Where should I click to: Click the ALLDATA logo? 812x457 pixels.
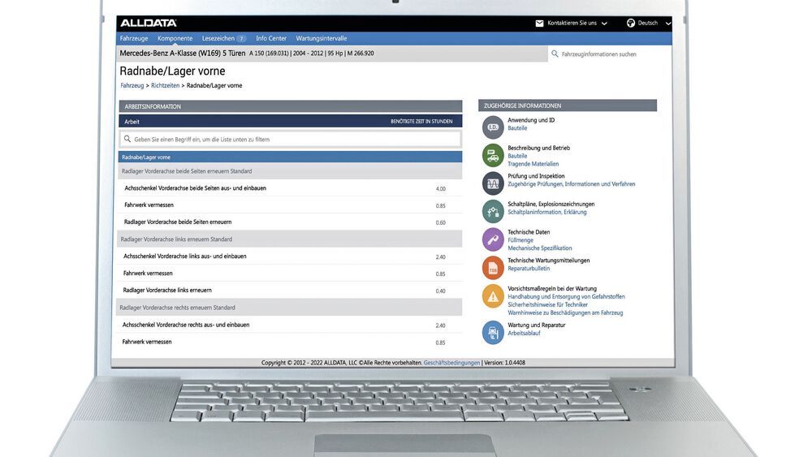click(x=148, y=23)
